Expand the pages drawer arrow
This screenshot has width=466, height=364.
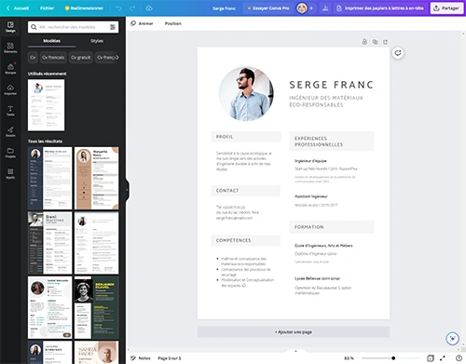pyautogui.click(x=295, y=351)
